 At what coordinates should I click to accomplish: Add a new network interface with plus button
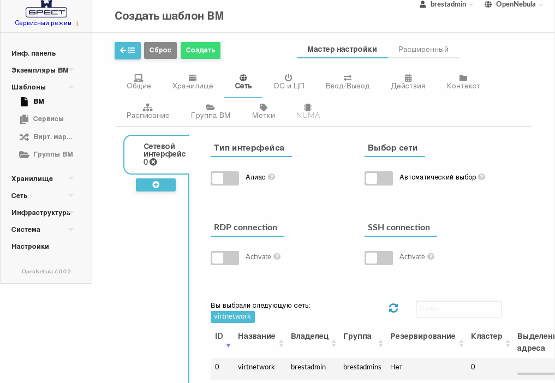[x=156, y=185]
